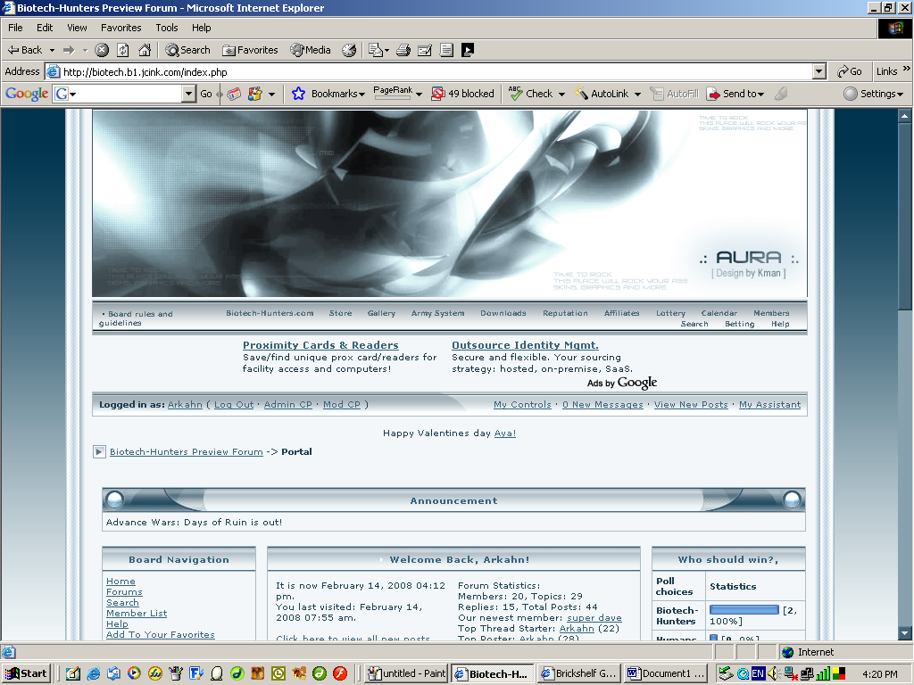The image size is (914, 685).
Task: Click the Stop loading icon
Action: pos(102,50)
